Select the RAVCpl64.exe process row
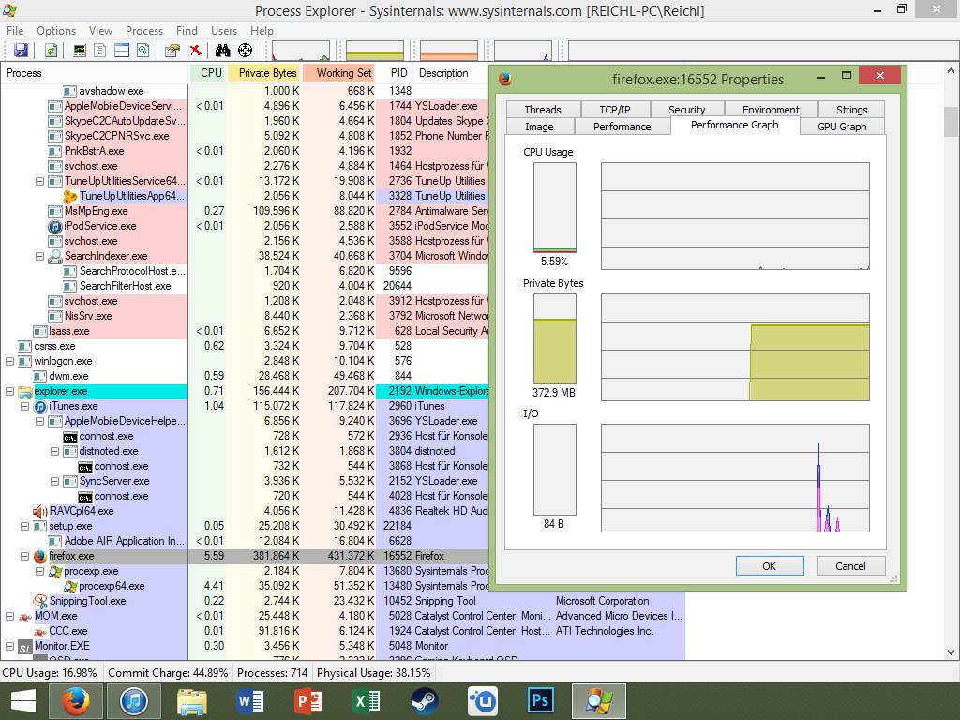 [245, 511]
